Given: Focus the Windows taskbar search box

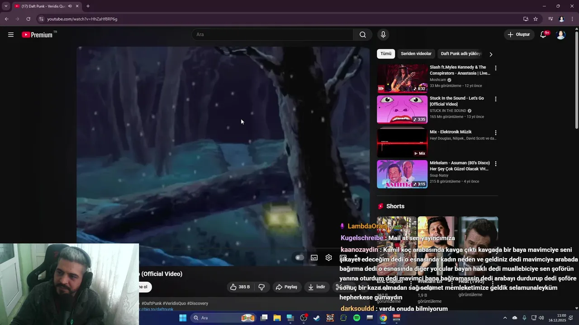Looking at the screenshot, I should [x=222, y=318].
